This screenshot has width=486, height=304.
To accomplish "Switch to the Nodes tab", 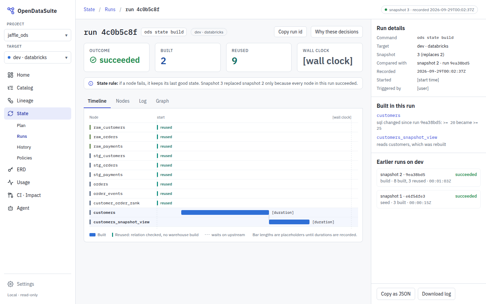I will pyautogui.click(x=123, y=101).
